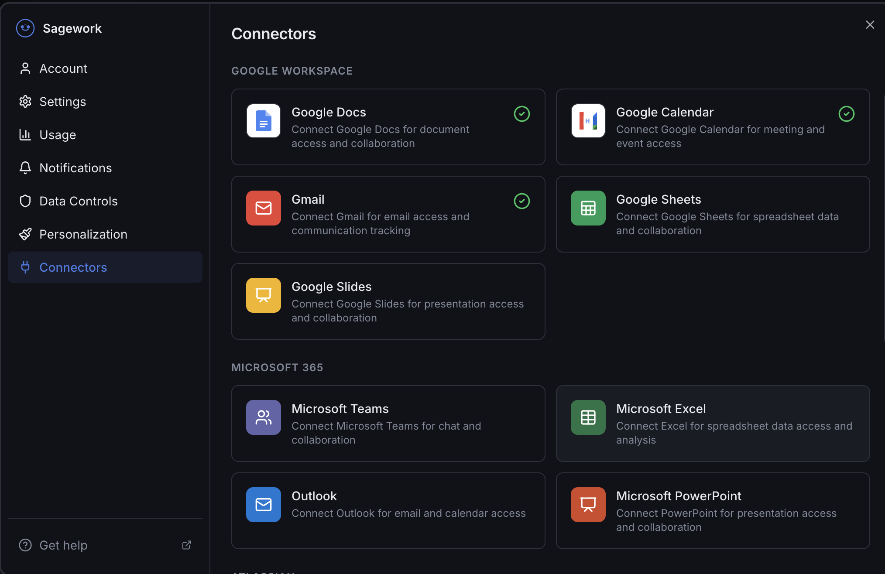
Task: Click the Microsoft PowerPoint icon
Action: click(x=588, y=505)
